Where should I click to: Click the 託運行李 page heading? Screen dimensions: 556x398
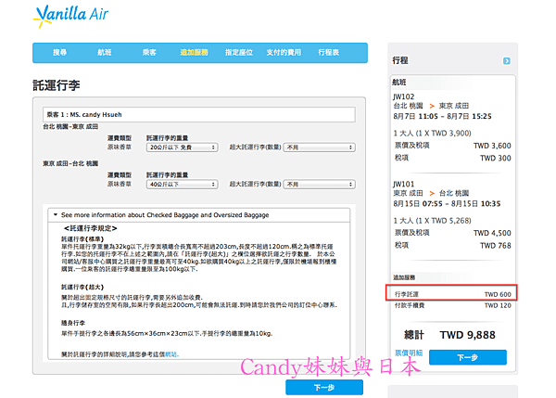(x=57, y=85)
